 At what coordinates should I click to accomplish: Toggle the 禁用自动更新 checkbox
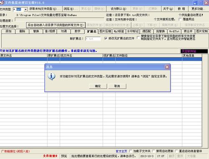pyautogui.click(x=153, y=151)
